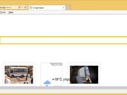Click inside the yellow-bordered search field

pyautogui.click(x=63, y=40)
